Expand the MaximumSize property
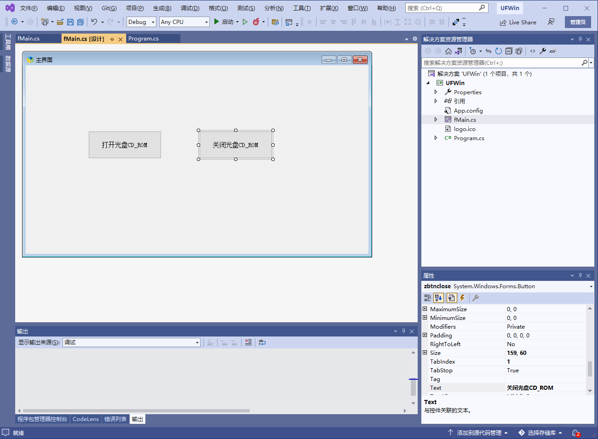 (425, 309)
